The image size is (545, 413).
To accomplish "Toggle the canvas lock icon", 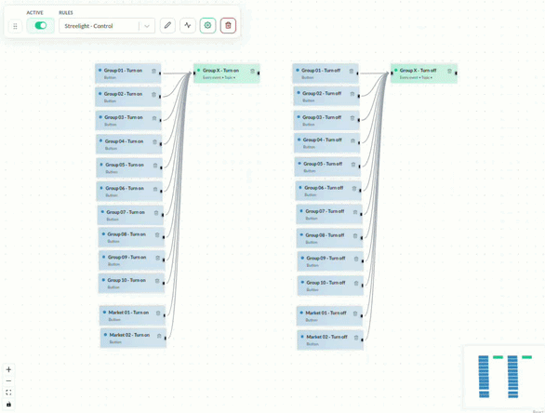I will click(8, 405).
